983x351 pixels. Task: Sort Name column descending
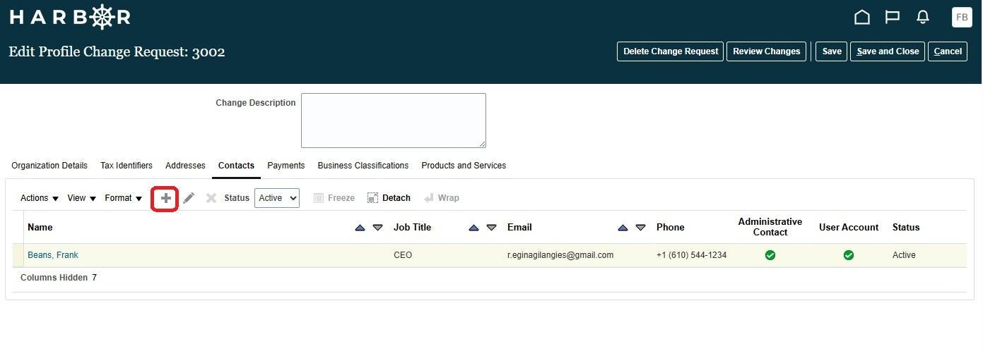click(377, 227)
